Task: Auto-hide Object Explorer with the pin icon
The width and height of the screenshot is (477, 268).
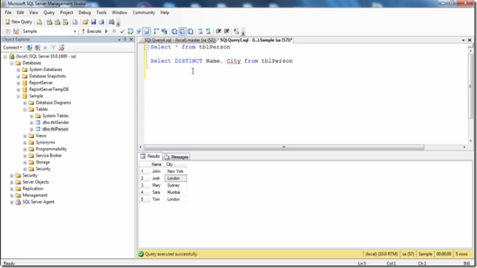Action: coord(125,39)
